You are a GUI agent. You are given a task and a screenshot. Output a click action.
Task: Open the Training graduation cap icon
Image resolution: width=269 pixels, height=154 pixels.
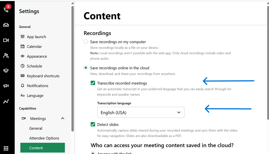6,71
